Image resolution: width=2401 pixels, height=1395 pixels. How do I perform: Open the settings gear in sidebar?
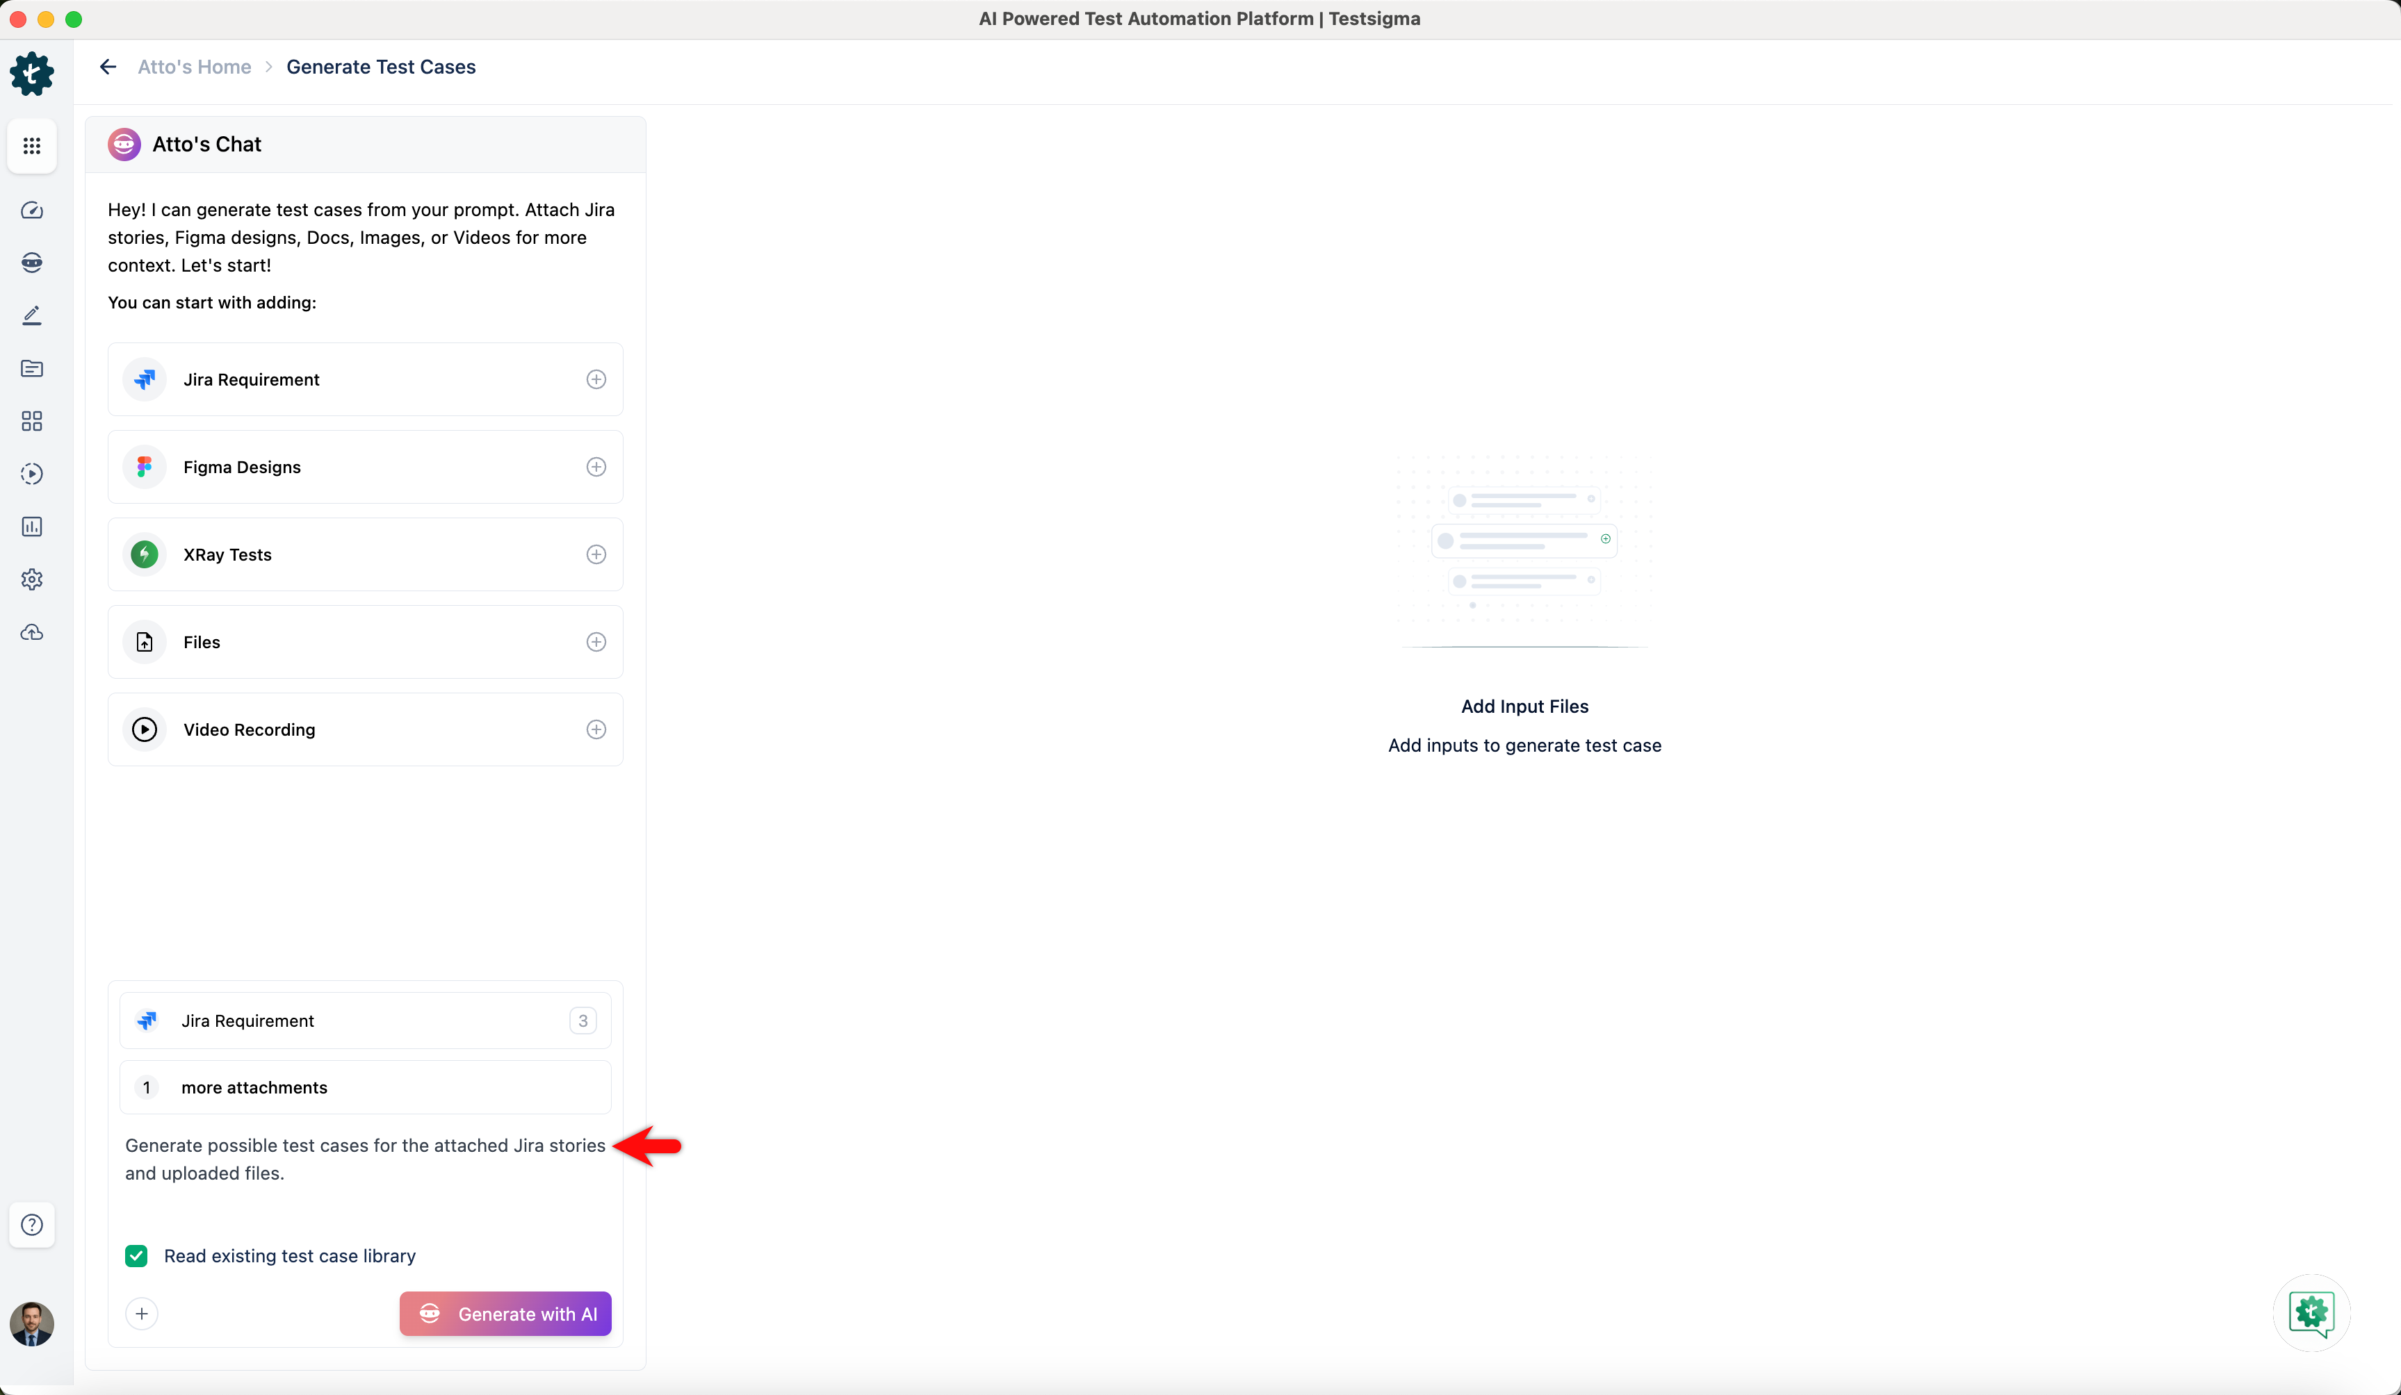pos(31,579)
